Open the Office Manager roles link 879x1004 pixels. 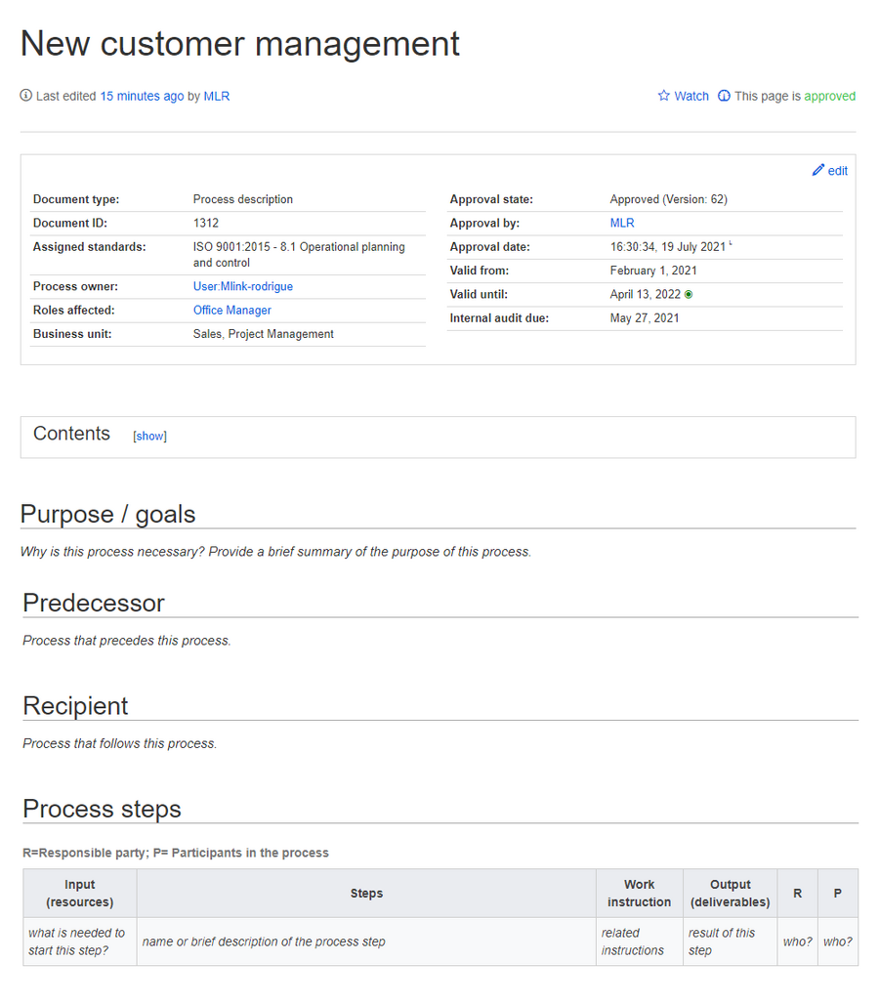point(232,310)
